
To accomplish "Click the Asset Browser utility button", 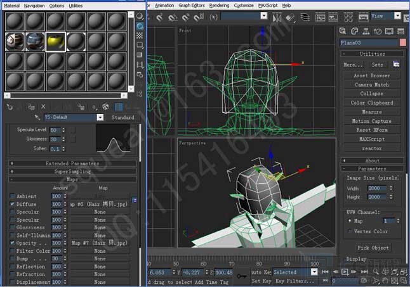I will tap(372, 75).
